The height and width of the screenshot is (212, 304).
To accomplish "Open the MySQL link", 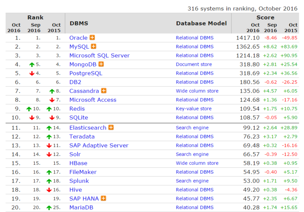I will tap(79, 47).
